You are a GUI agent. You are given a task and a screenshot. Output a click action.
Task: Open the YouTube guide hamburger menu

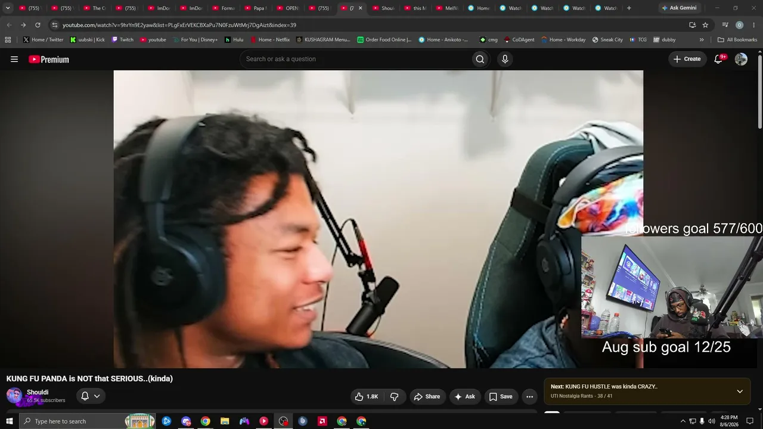pyautogui.click(x=14, y=59)
